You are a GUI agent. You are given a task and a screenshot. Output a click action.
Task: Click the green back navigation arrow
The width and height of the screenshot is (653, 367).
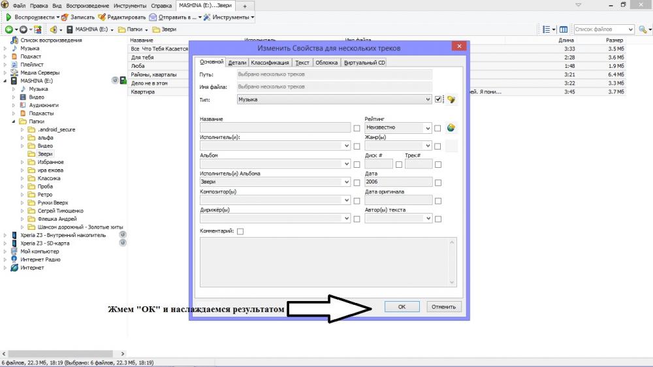(8, 29)
